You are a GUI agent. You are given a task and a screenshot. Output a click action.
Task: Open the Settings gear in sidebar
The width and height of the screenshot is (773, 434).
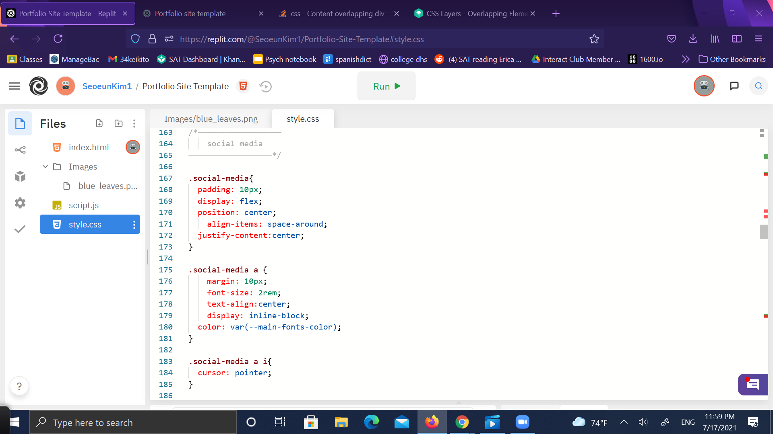pyautogui.click(x=20, y=203)
